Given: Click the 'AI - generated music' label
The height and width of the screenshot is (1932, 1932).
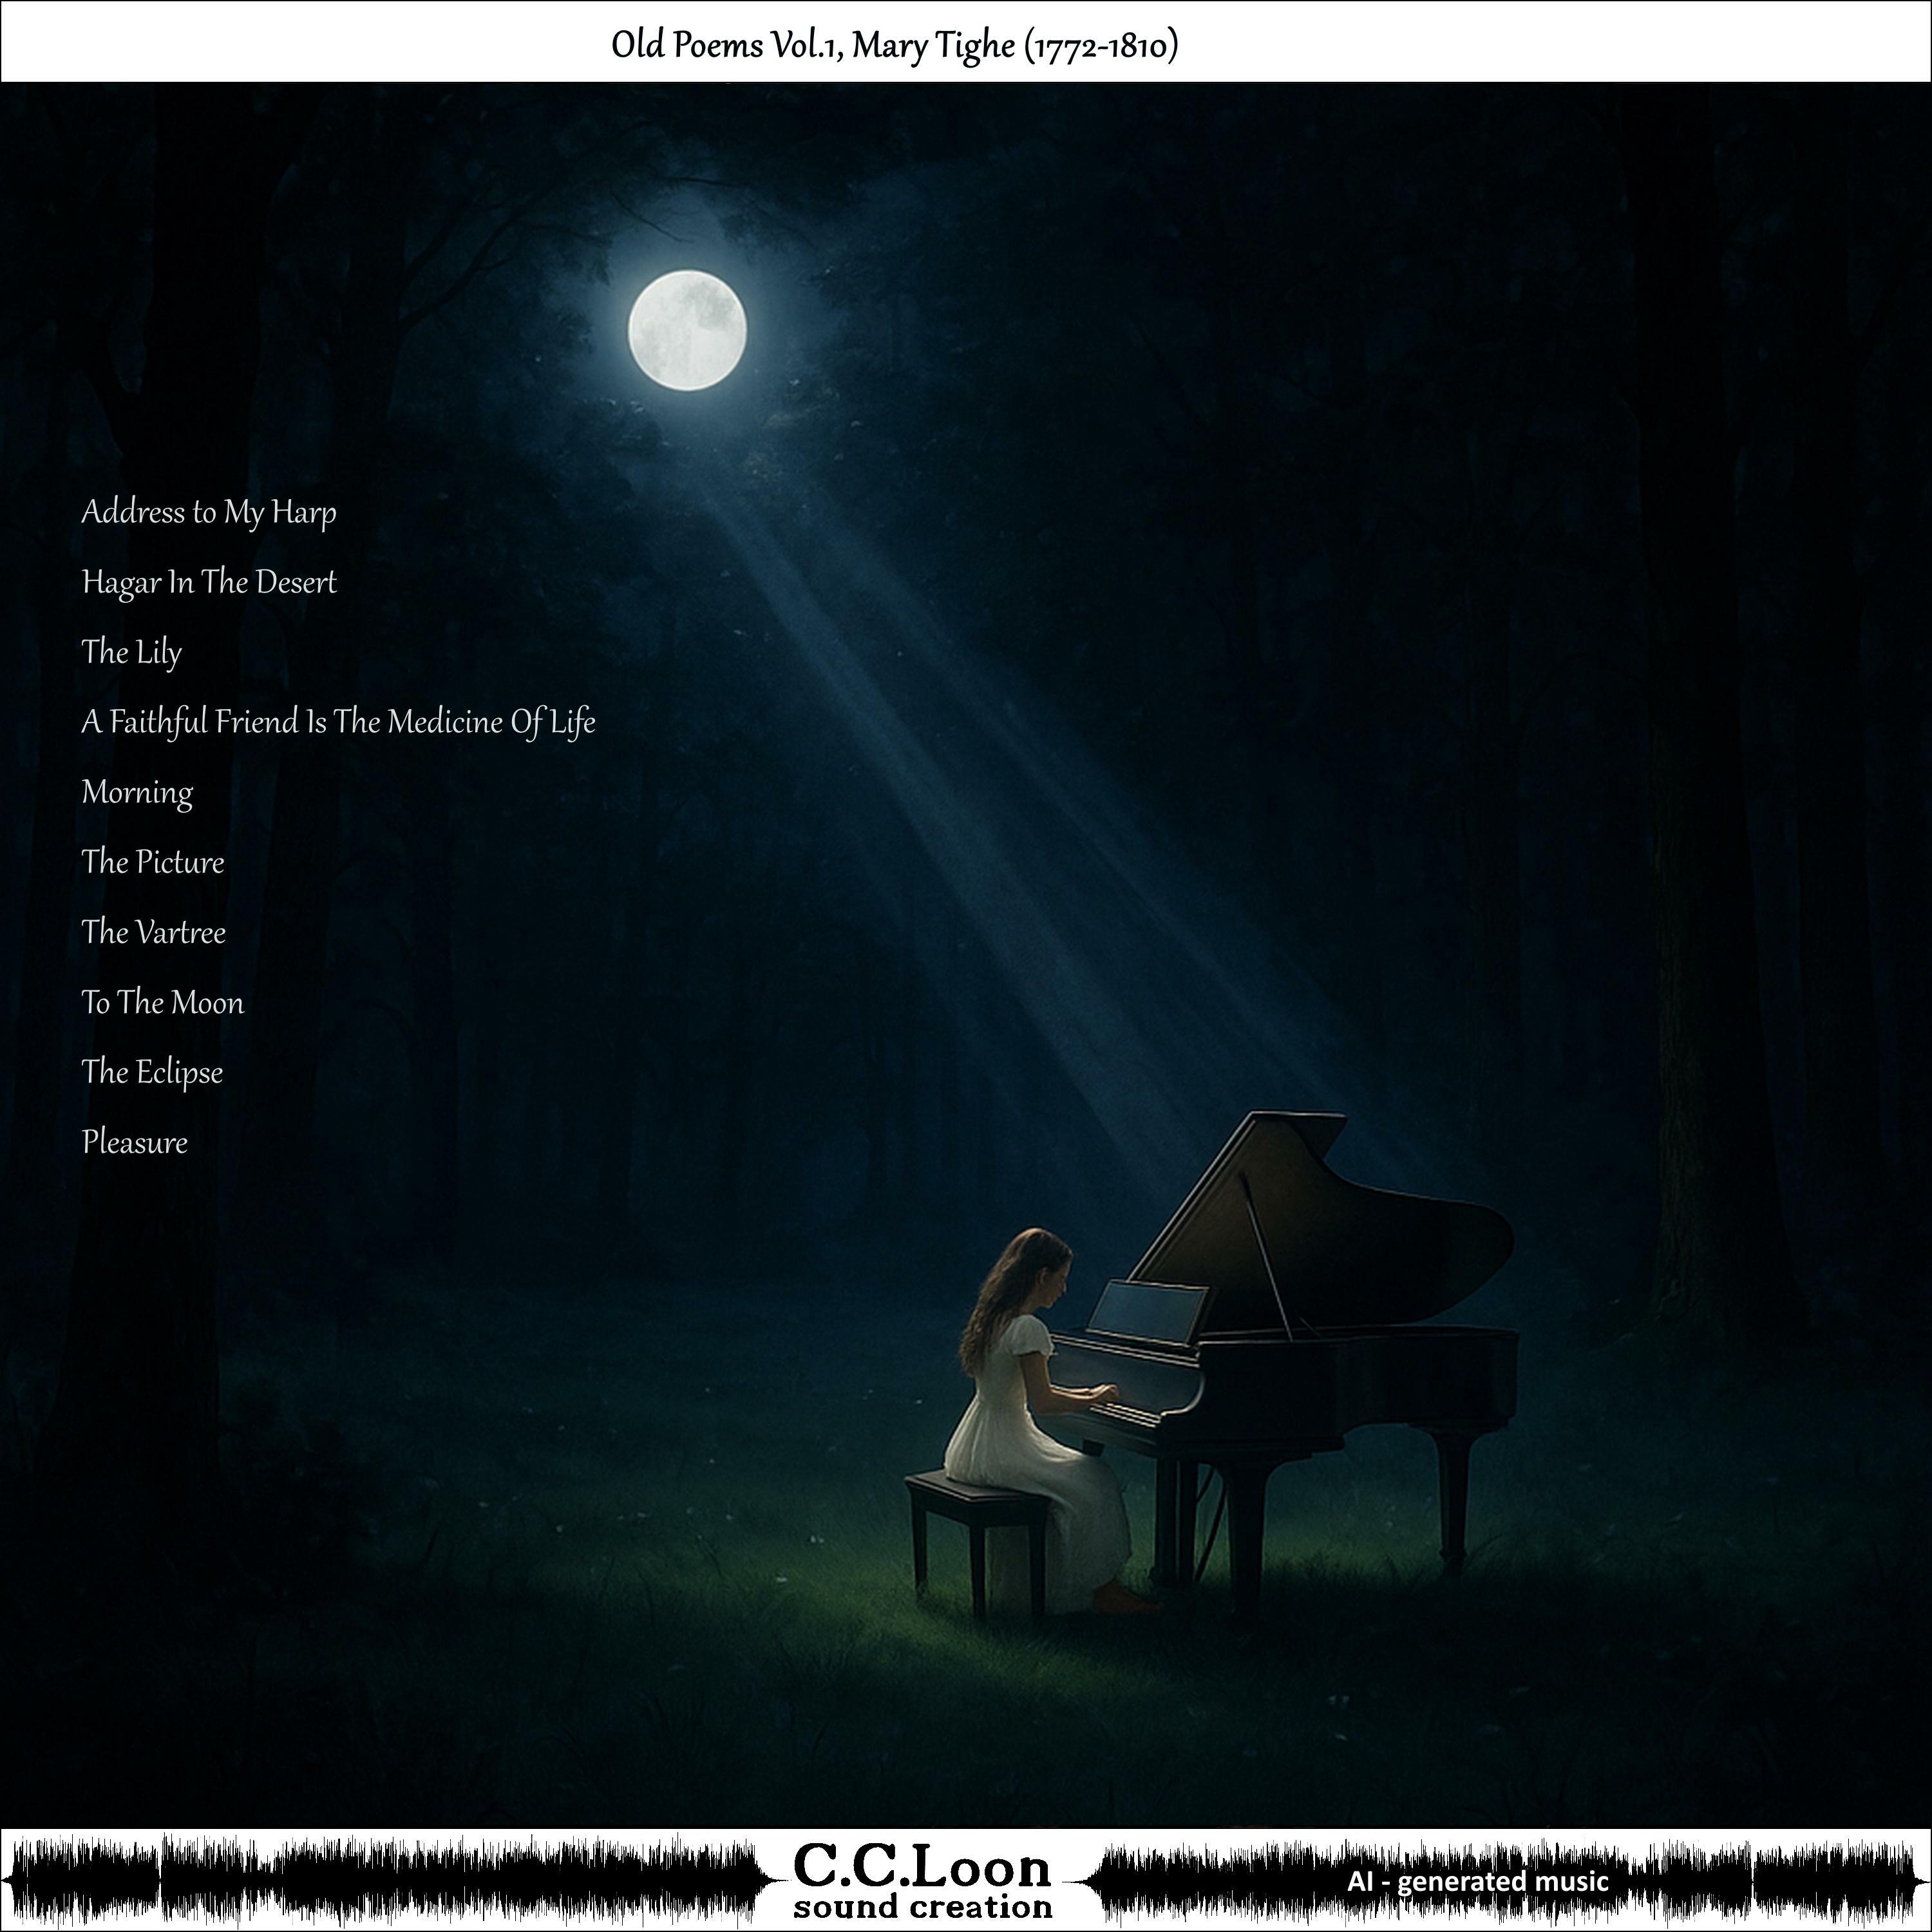Looking at the screenshot, I should click(x=1477, y=1882).
